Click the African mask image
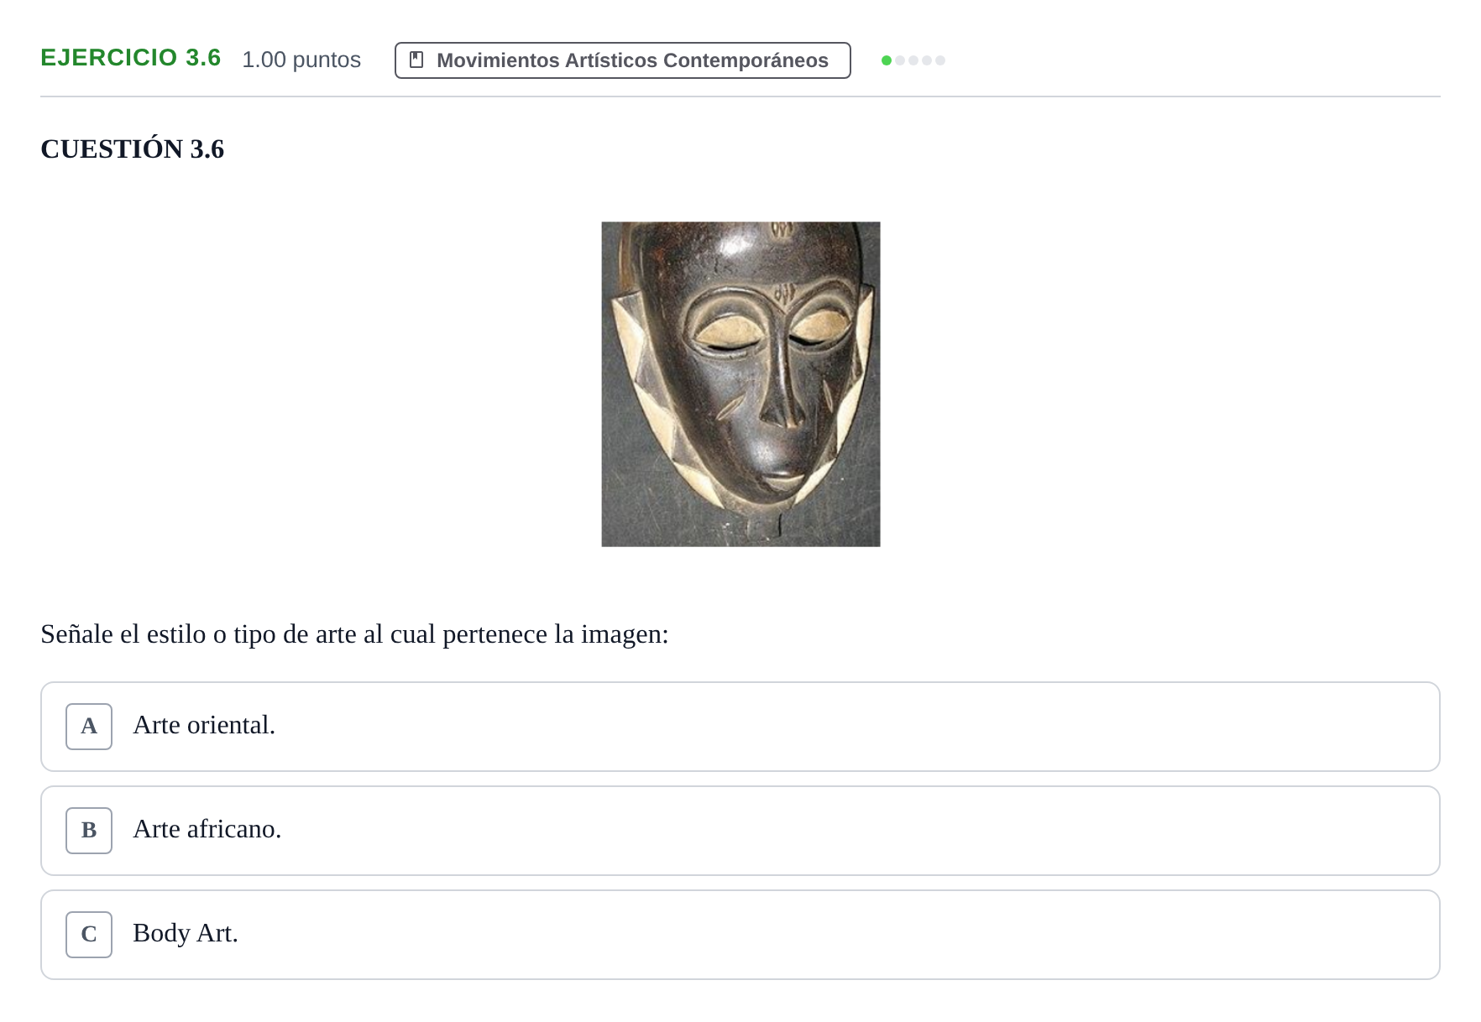Viewport: 1481px width, 1022px height. [740, 384]
